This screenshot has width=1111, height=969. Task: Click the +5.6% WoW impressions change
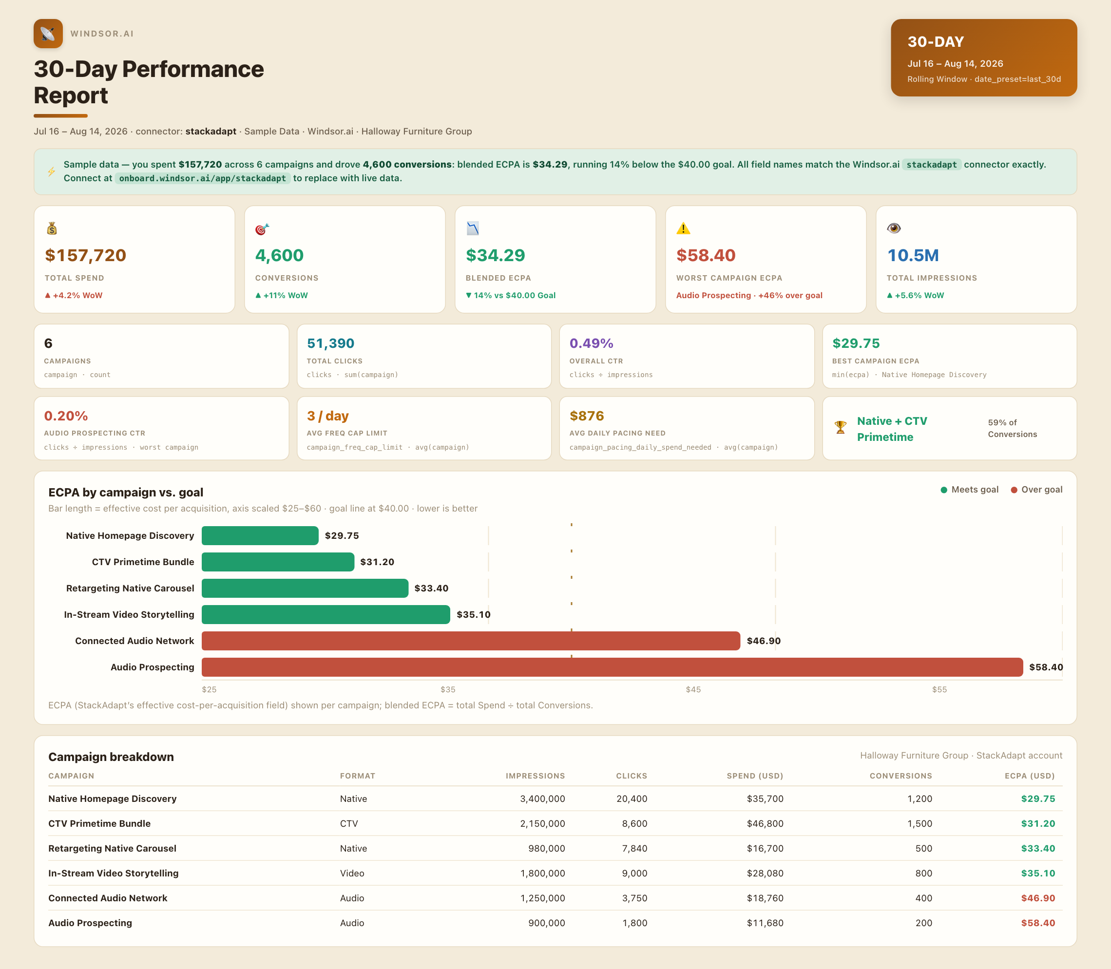(x=915, y=295)
